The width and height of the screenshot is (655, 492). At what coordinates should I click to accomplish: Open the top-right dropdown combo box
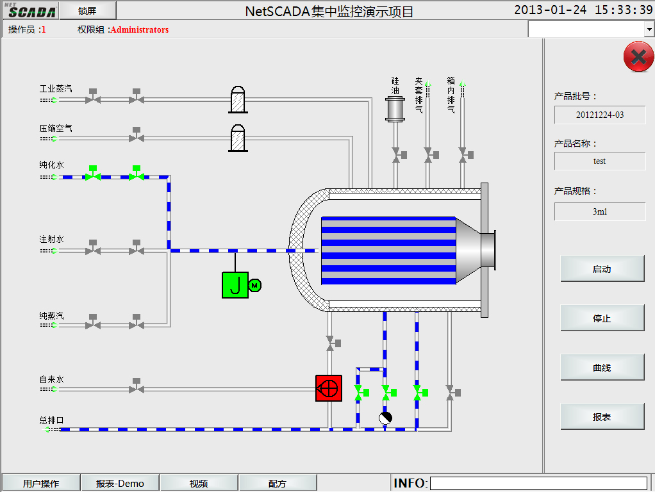click(x=649, y=29)
